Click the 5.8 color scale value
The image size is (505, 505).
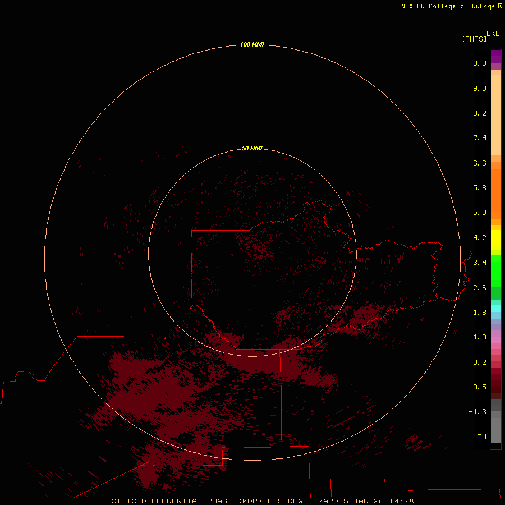(x=480, y=188)
